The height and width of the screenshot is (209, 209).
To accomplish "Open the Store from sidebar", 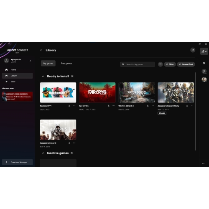I will (x=18, y=82).
